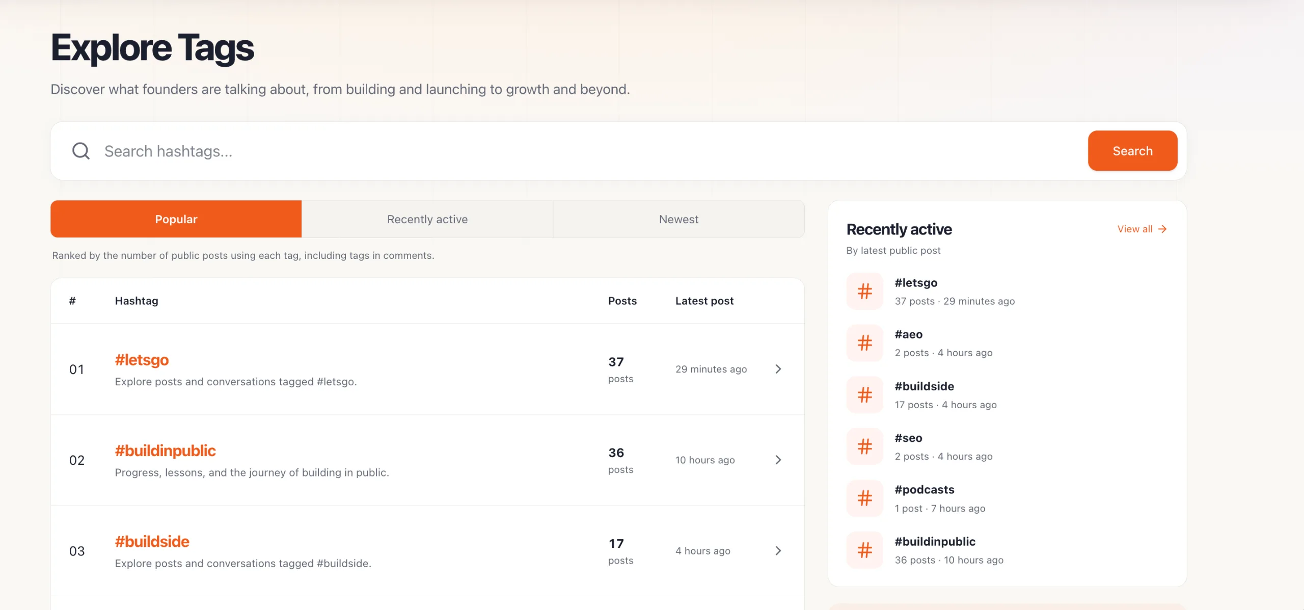Open the View all link
The width and height of the screenshot is (1304, 610).
(1142, 229)
